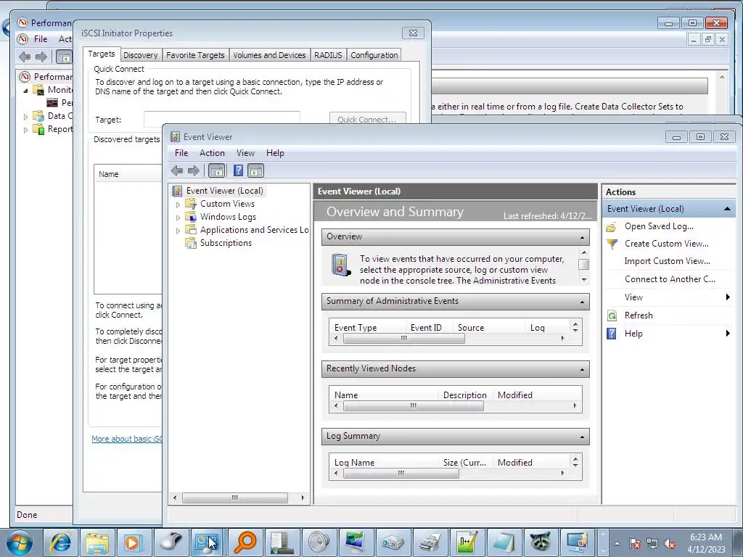Viewport: 743px width, 557px height.
Task: Click orange magnifier icon on taskbar
Action: 245,542
